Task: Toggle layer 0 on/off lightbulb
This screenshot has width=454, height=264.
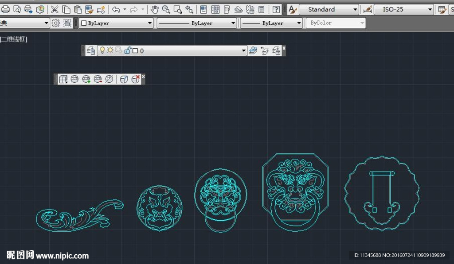Action: [x=102, y=50]
